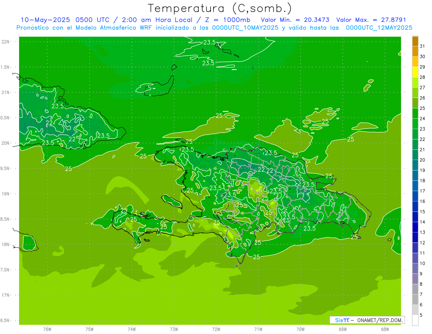Pick the orange swatch between 30 and 31

(x=415, y=52)
